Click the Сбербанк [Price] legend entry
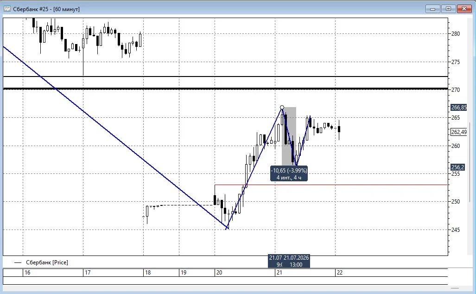Screen dimensions: 476x294 (41, 262)
